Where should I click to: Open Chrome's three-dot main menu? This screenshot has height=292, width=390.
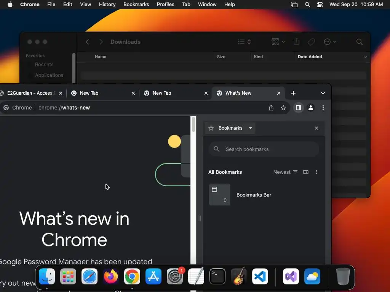tap(323, 108)
